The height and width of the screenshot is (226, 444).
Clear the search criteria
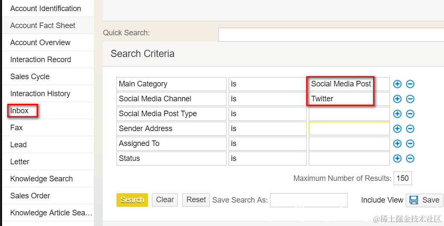coord(165,200)
